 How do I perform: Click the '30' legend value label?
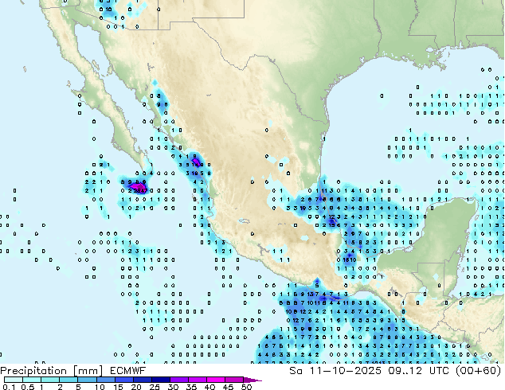point(173,387)
